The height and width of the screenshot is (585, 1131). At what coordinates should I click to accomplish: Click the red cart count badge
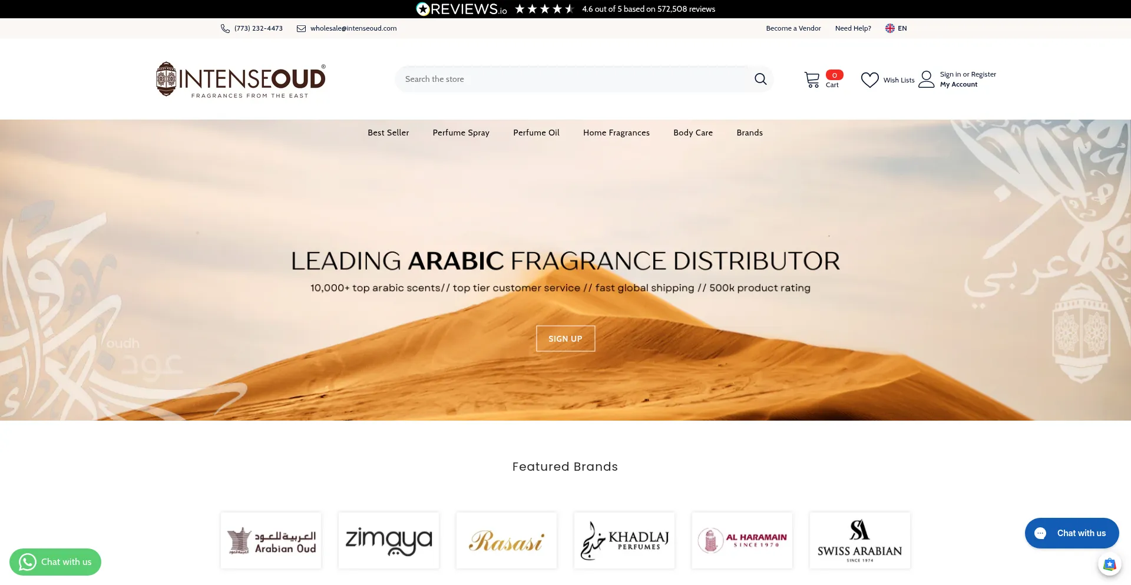pyautogui.click(x=834, y=75)
